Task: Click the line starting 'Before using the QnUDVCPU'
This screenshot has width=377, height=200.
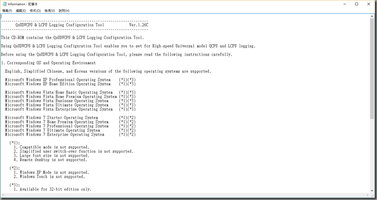Action: pos(116,55)
